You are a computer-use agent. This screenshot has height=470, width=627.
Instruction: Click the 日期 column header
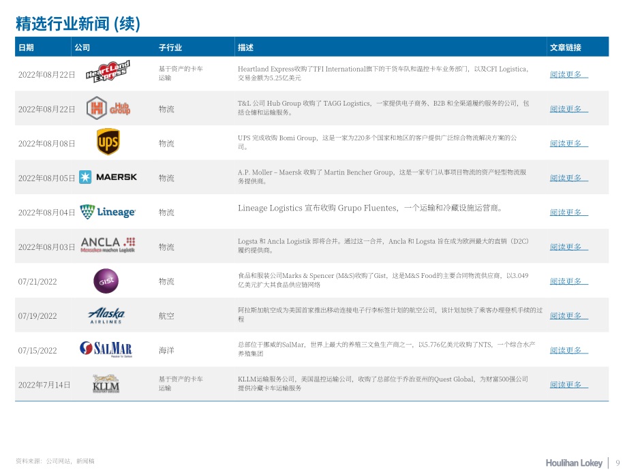click(x=26, y=48)
